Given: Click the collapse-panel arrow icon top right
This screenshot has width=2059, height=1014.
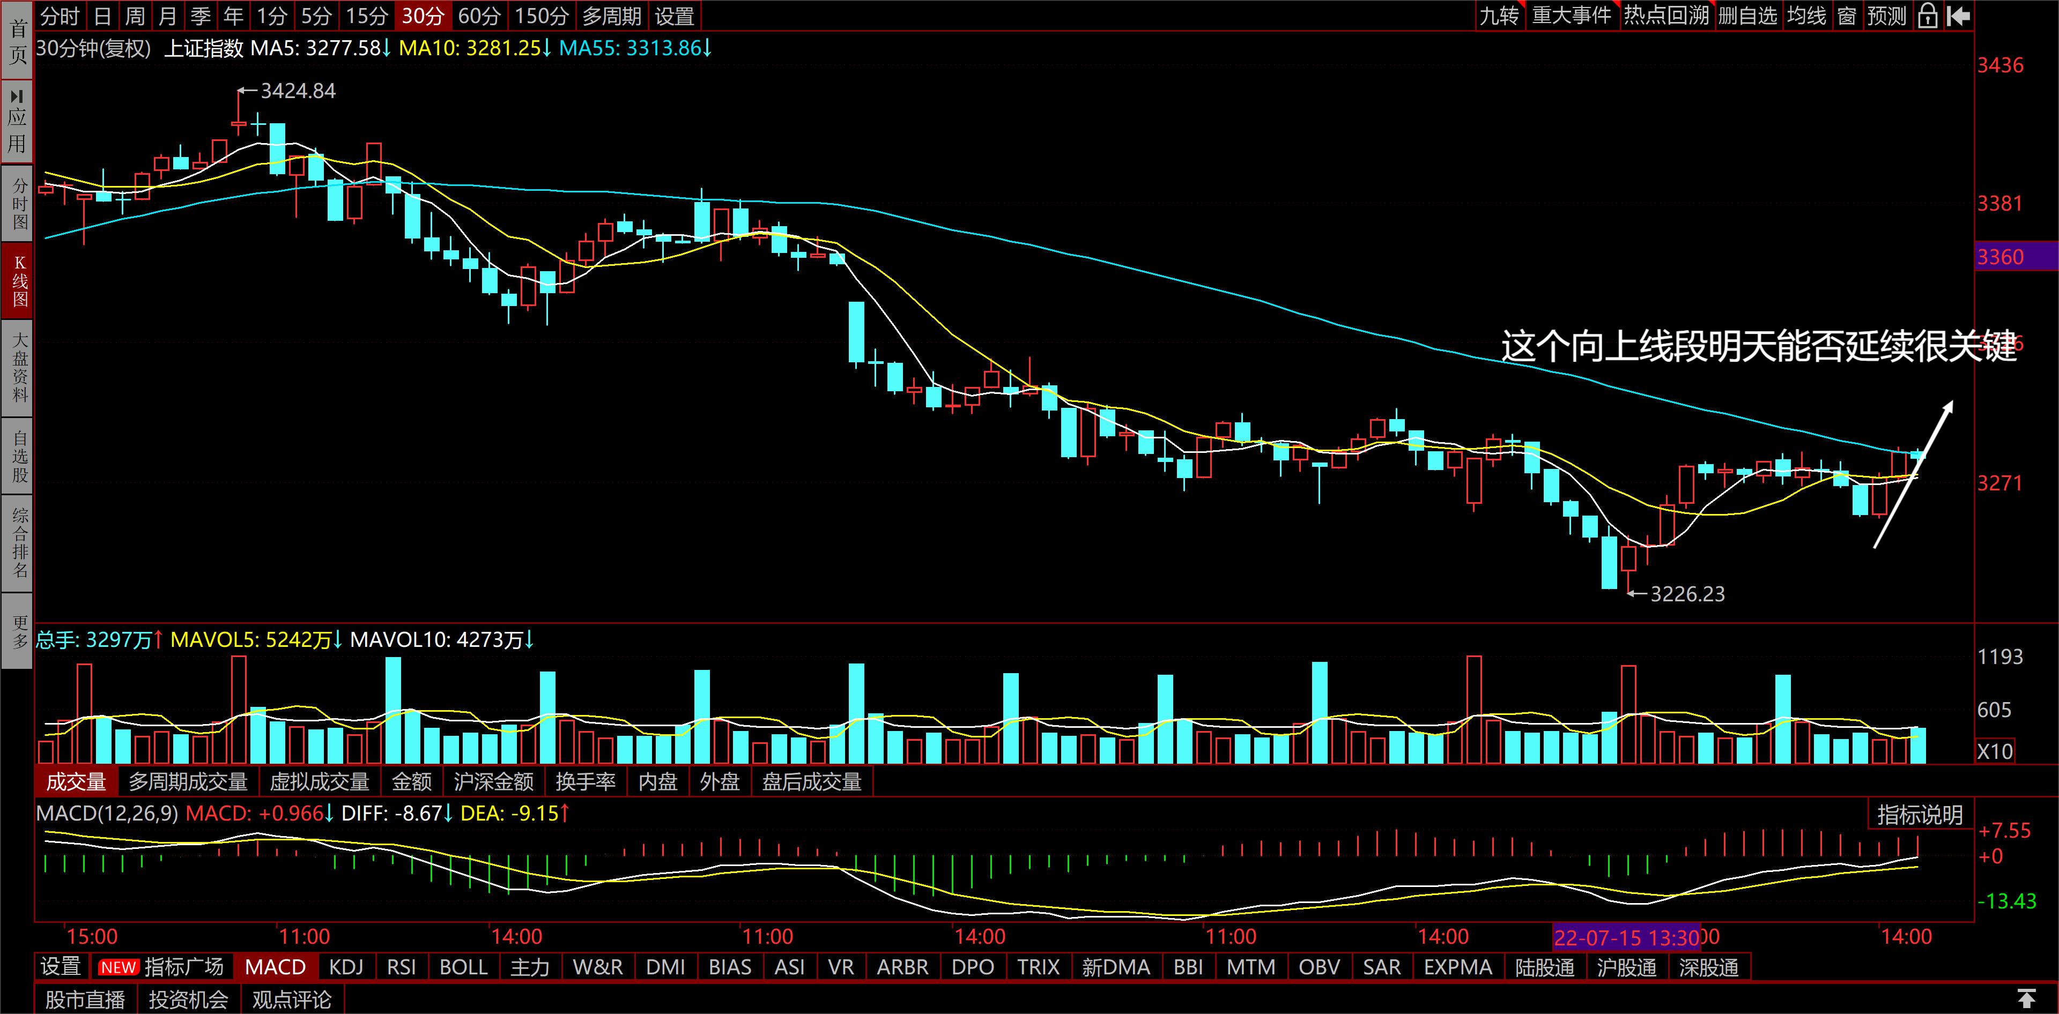Looking at the screenshot, I should [x=1958, y=15].
